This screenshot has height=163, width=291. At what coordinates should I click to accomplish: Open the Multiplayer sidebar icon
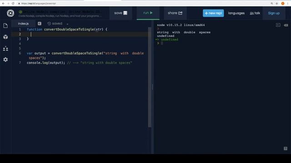point(5,48)
